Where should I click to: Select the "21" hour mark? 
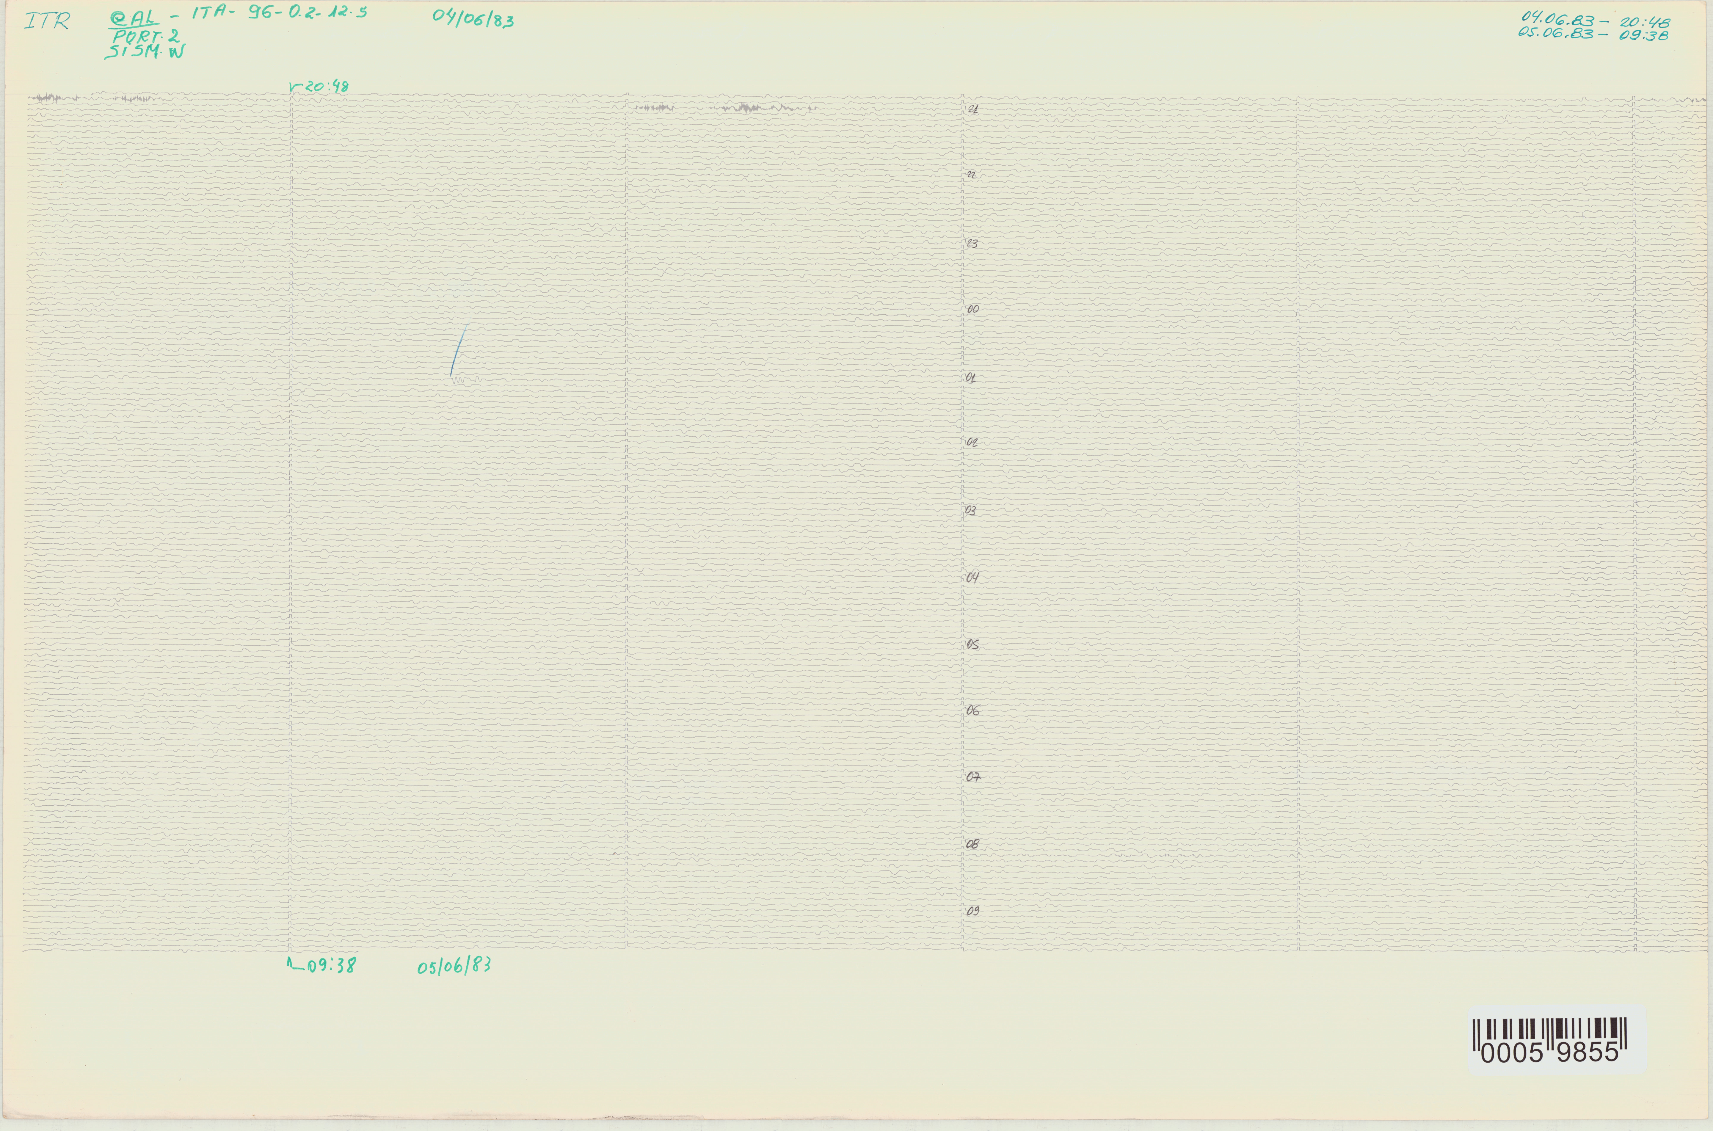pos(973,110)
